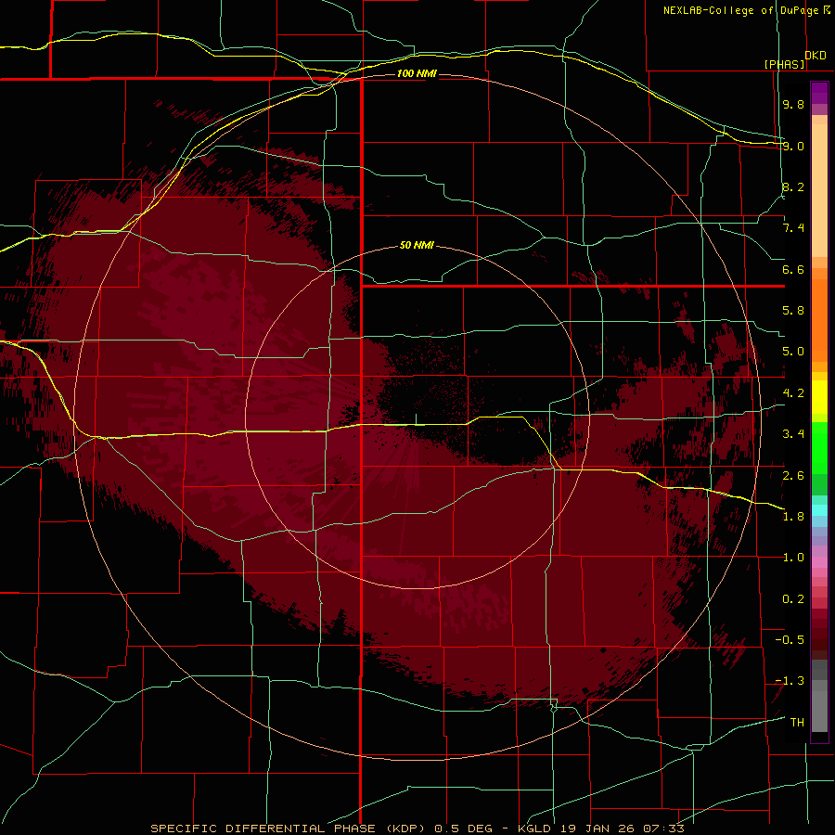Click the 7.4 legend value

(x=793, y=228)
